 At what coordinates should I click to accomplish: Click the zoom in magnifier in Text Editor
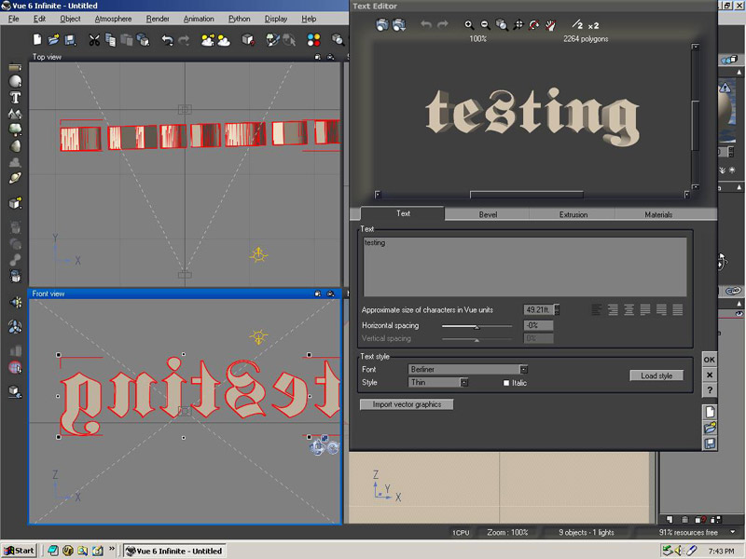[x=469, y=25]
